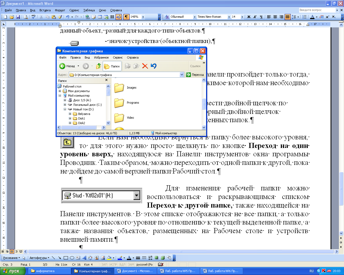Click the Пуск start button
344x275 pixels.
pos(13,271)
